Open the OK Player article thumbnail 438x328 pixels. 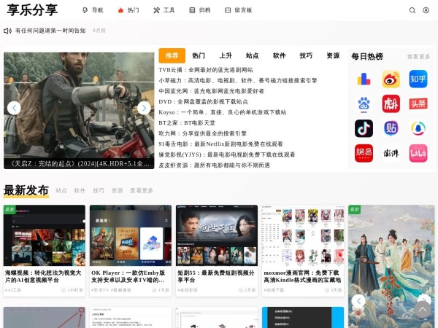point(130,235)
